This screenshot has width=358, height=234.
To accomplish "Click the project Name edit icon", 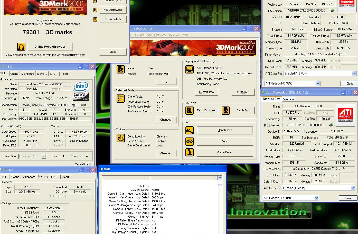I will click(121, 69).
